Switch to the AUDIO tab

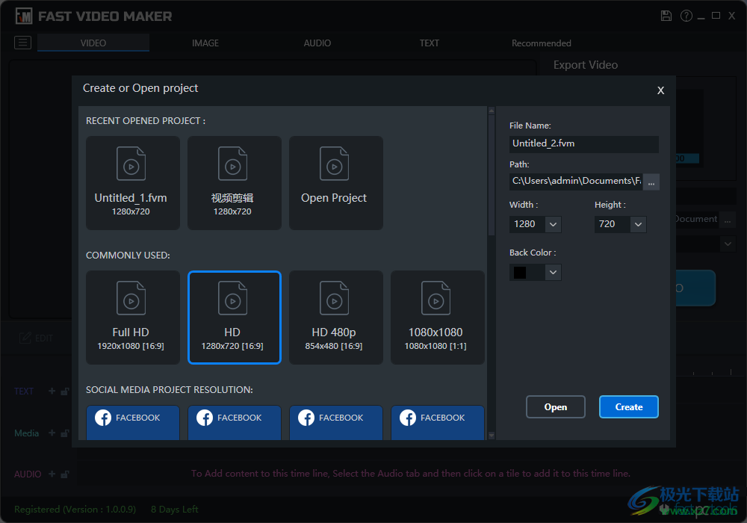[317, 43]
